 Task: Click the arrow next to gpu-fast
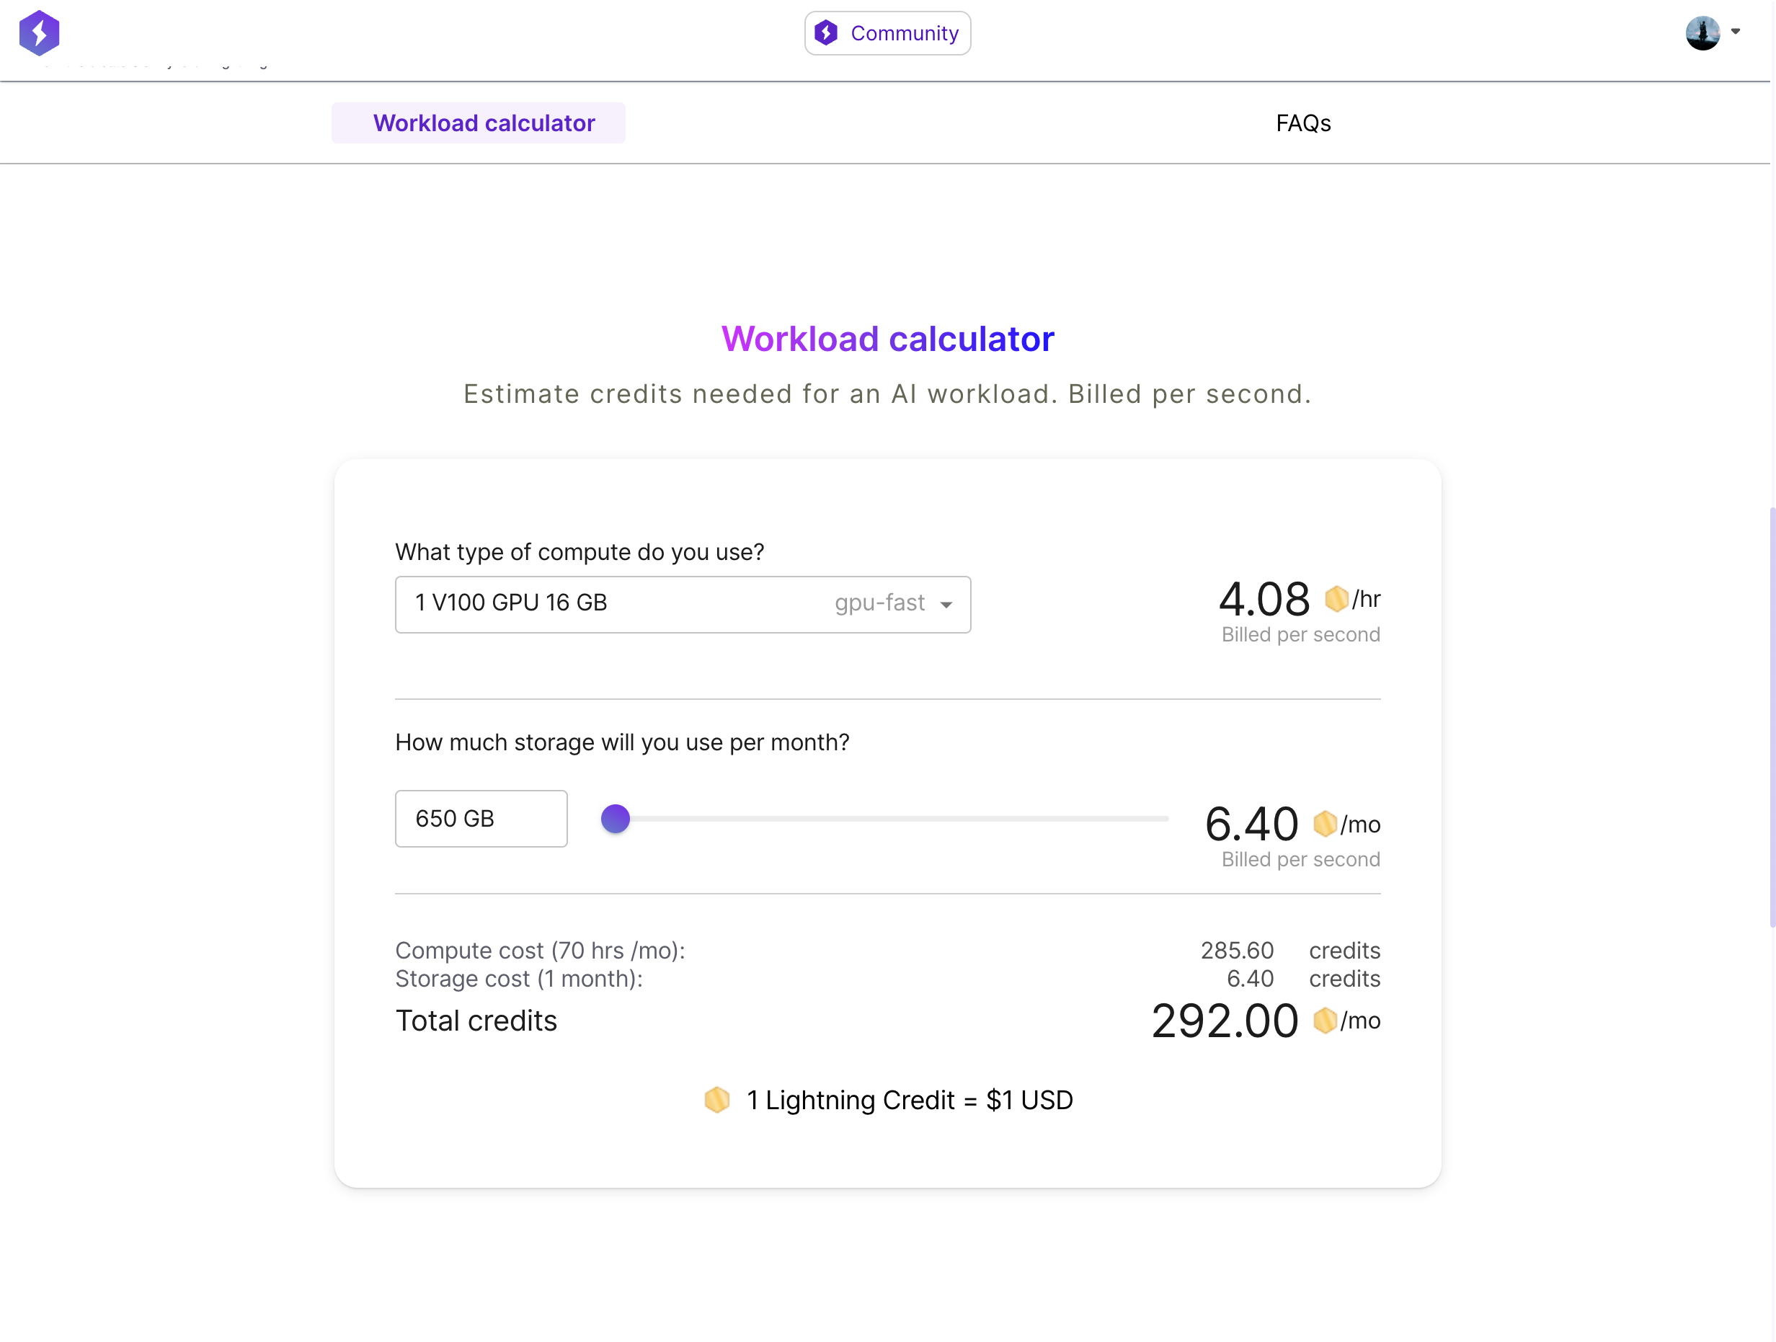(946, 605)
